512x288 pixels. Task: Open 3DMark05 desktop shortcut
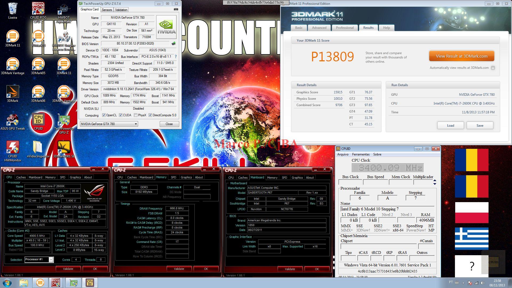tap(38, 66)
